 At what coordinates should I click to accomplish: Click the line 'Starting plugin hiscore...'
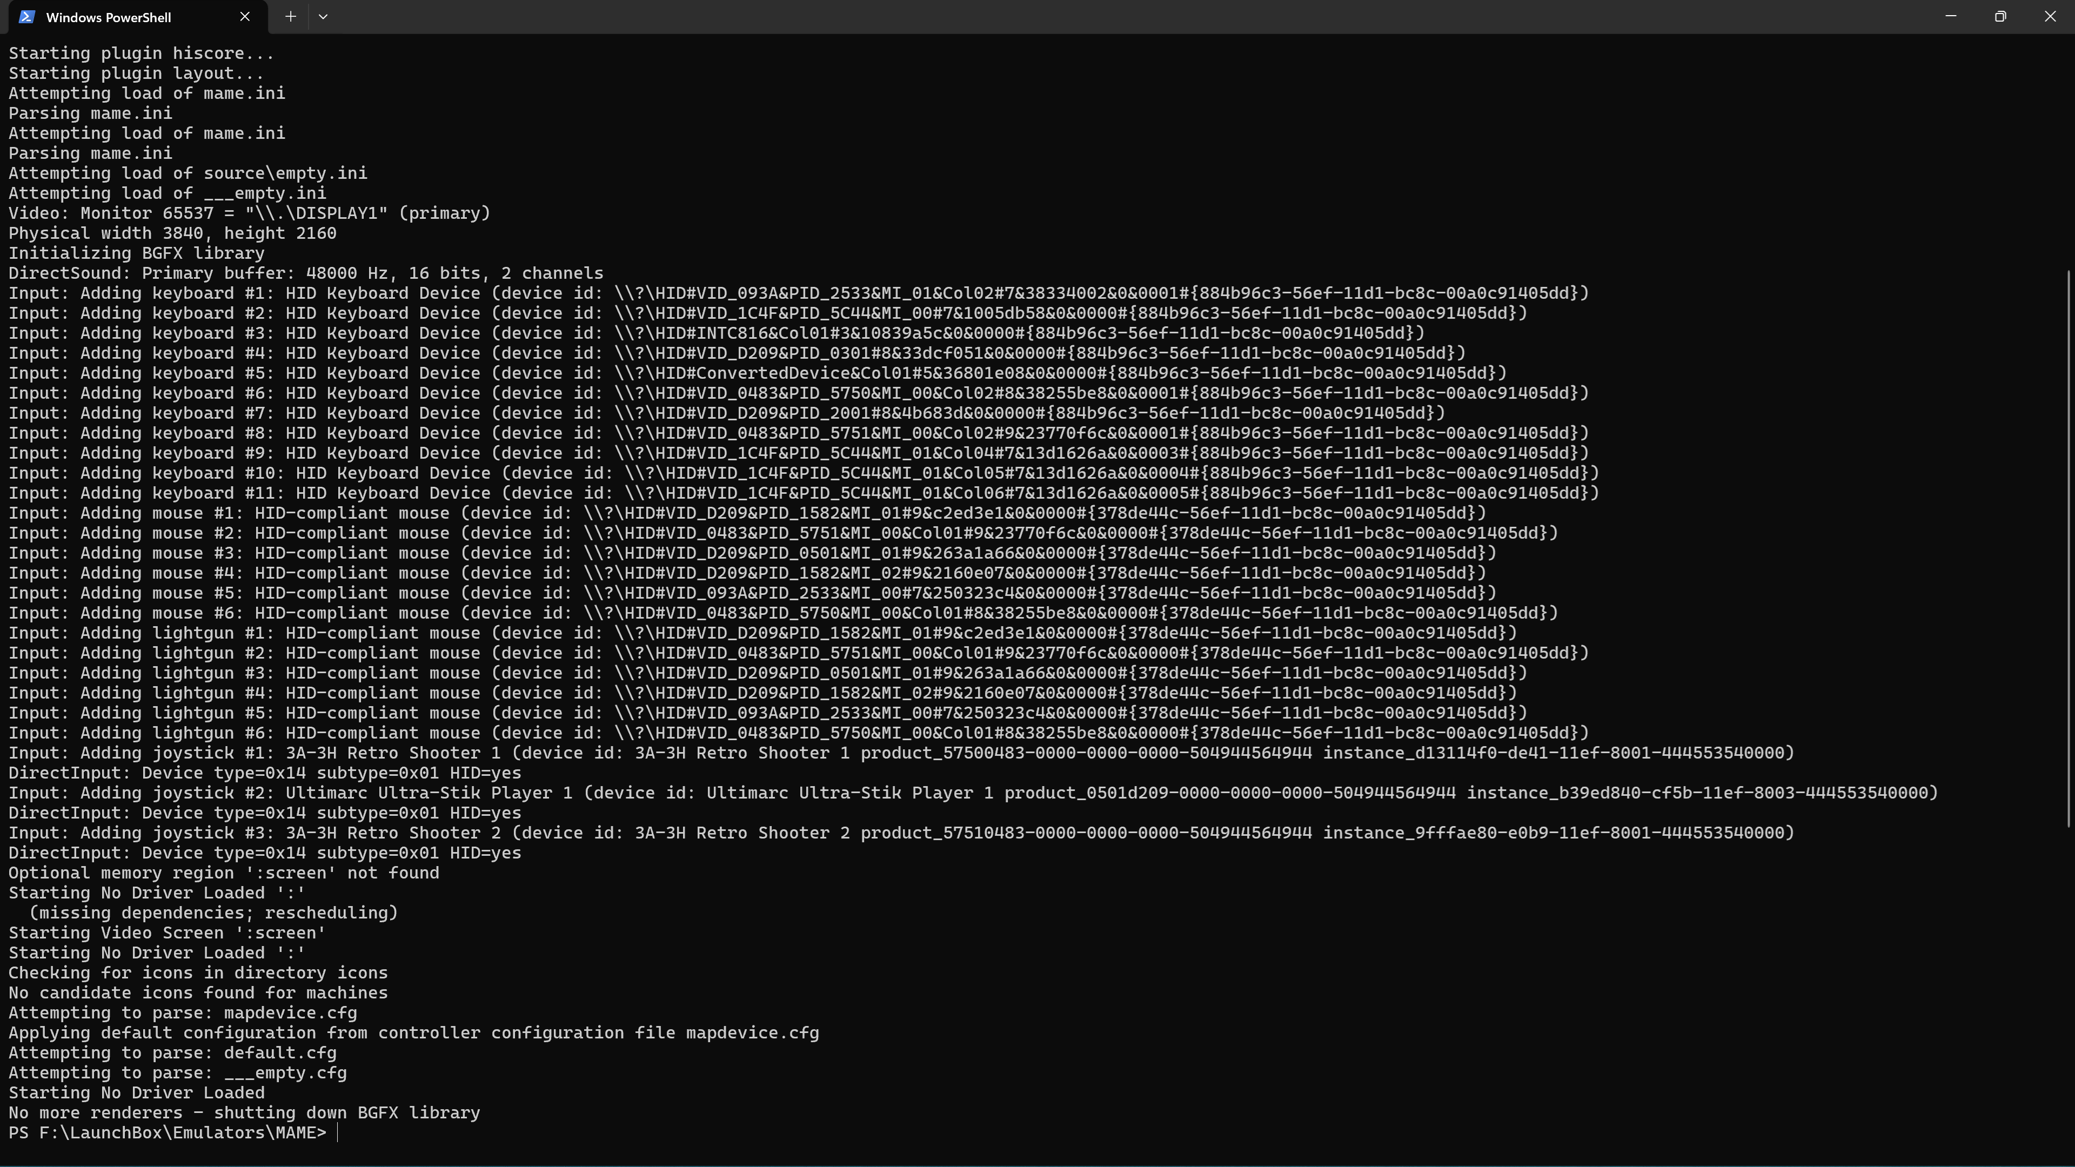[142, 53]
